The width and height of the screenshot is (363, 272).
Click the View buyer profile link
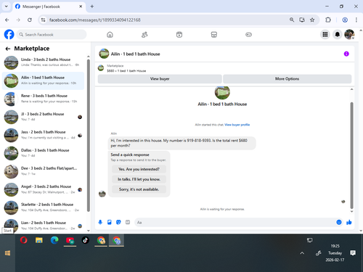(x=237, y=125)
